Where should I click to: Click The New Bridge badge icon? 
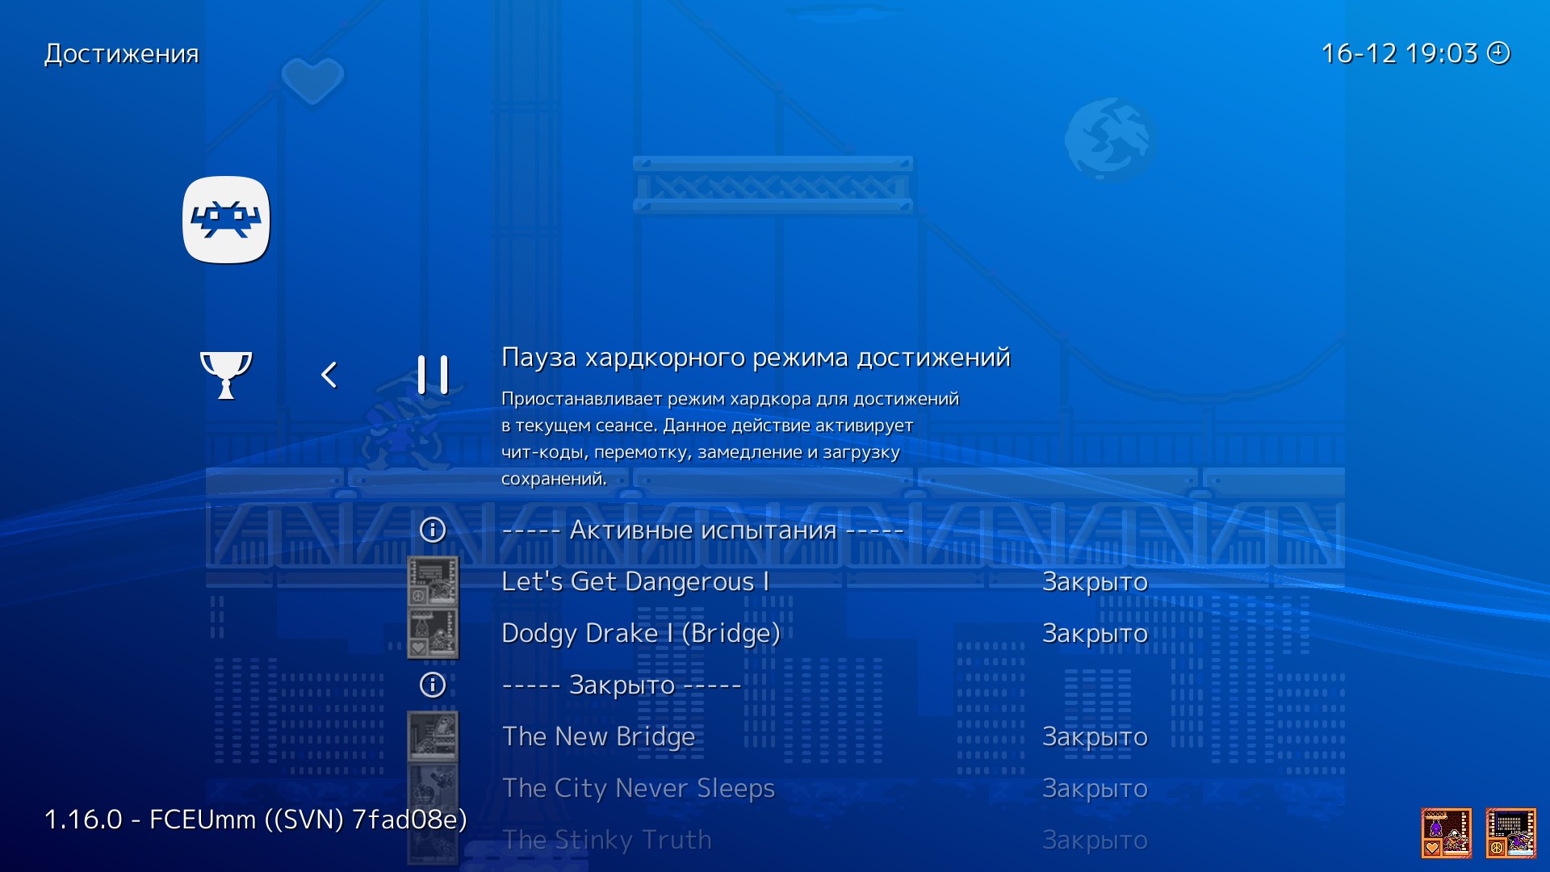[433, 736]
